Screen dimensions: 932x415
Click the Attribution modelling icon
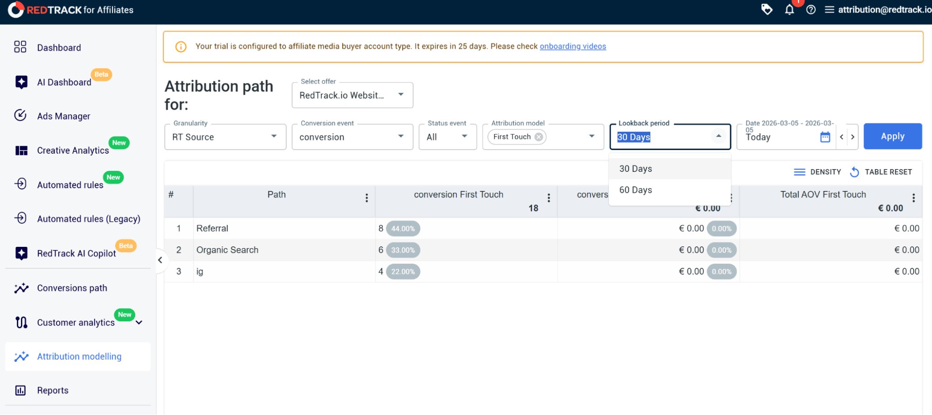pyautogui.click(x=21, y=357)
